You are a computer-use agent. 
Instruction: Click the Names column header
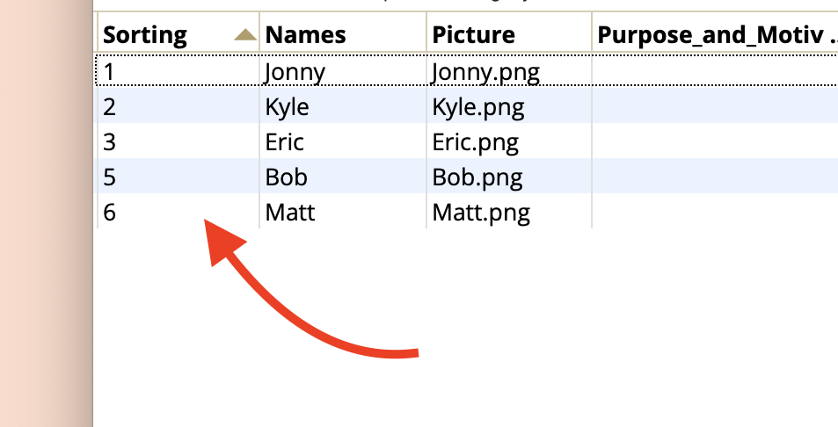(343, 33)
